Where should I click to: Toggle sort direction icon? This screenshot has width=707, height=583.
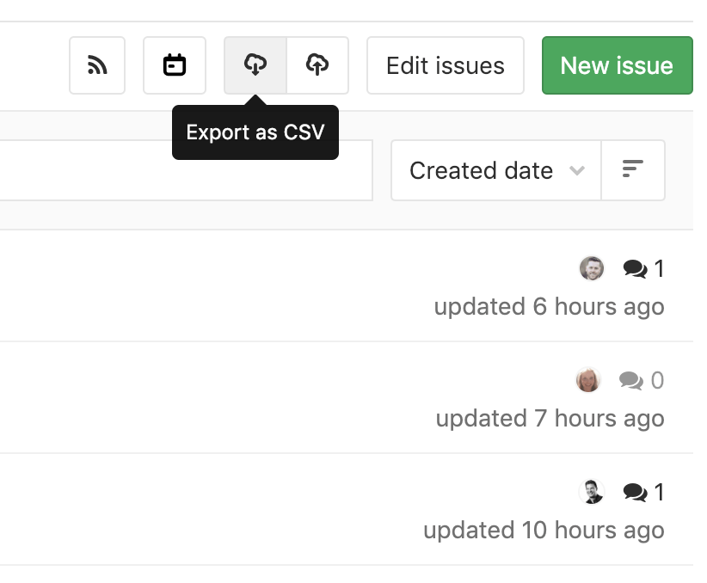(633, 170)
